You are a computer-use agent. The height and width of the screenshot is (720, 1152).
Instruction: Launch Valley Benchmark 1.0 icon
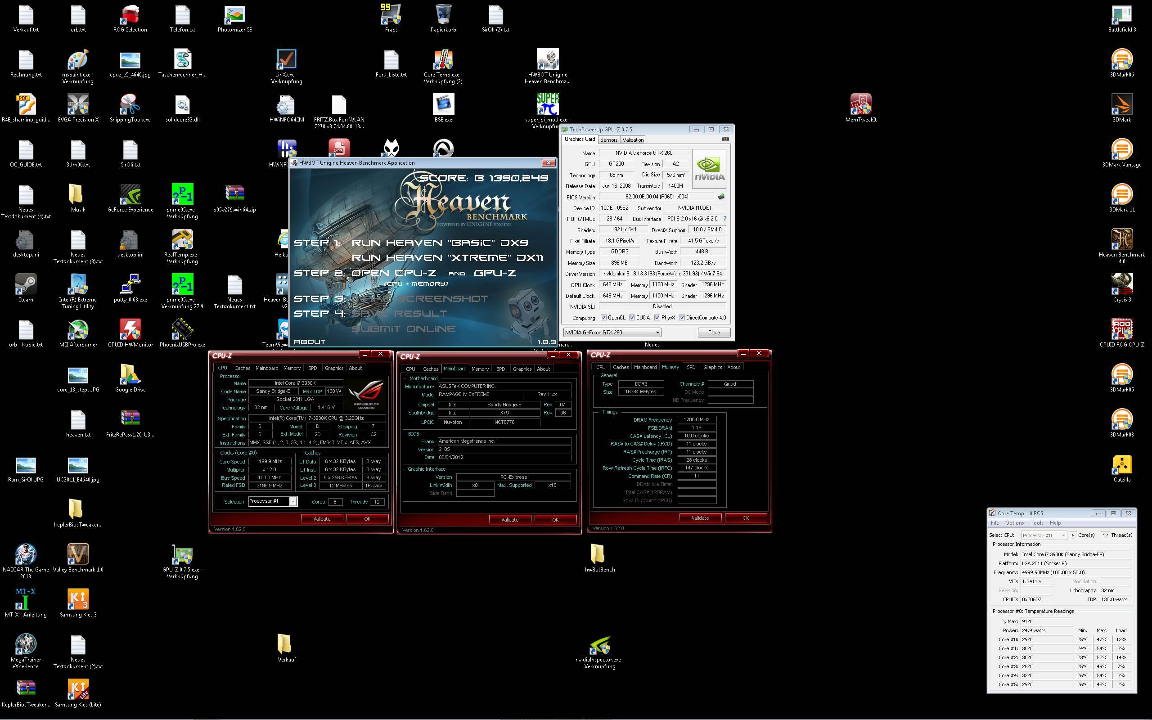[78, 558]
